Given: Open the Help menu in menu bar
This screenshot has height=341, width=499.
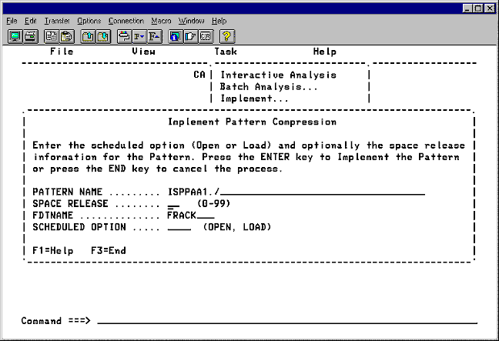Looking at the screenshot, I should (x=219, y=21).
